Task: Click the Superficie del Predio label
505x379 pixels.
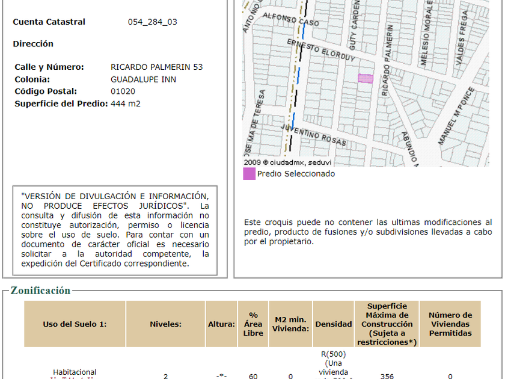Action: pos(61,103)
